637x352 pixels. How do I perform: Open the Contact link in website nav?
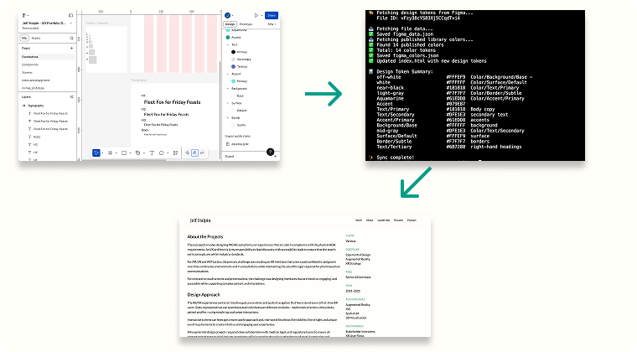coord(412,220)
